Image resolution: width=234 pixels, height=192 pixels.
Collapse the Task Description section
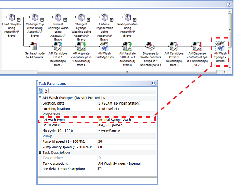tap(40, 152)
